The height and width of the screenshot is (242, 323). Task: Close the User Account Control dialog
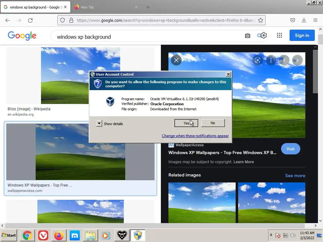point(228,74)
